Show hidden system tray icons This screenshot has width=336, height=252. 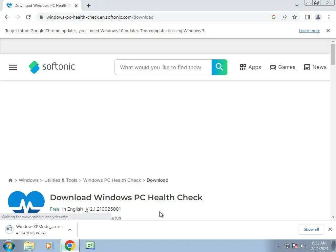click(x=279, y=246)
